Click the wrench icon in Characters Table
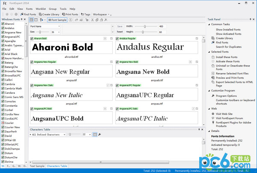Screen dimensions: 257x173 [x=100, y=134]
